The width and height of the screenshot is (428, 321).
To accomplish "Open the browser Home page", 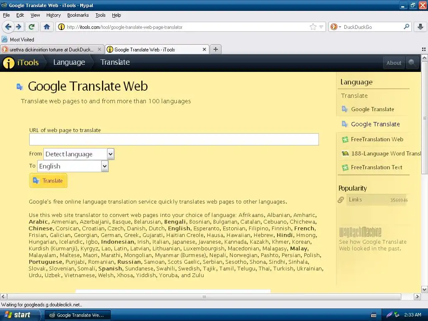I will 47,27.
